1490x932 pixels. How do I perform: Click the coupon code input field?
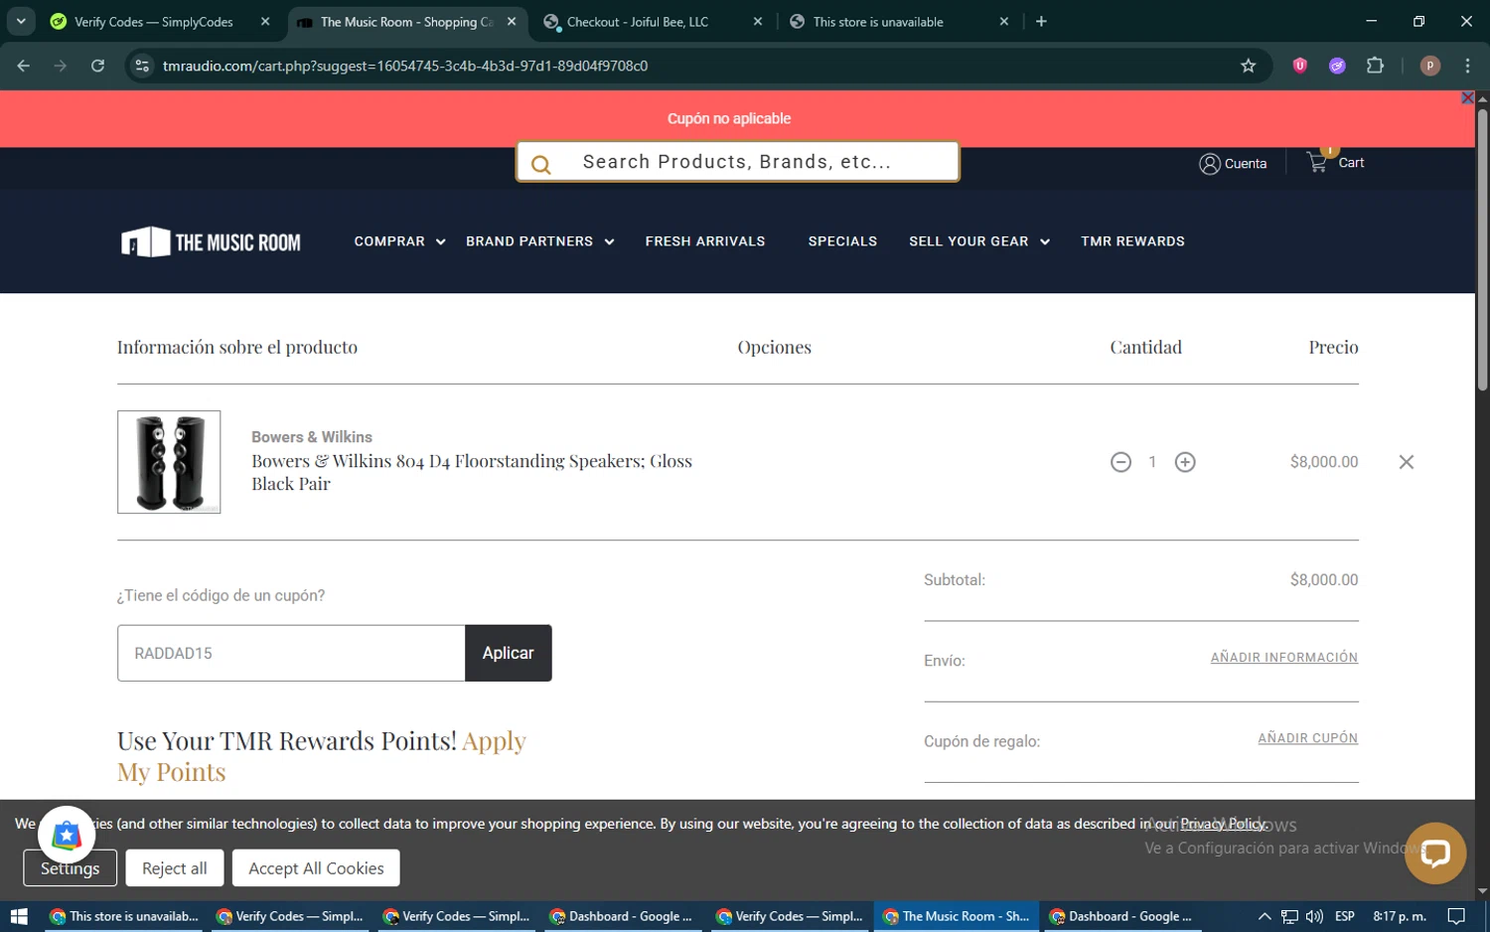pos(291,653)
